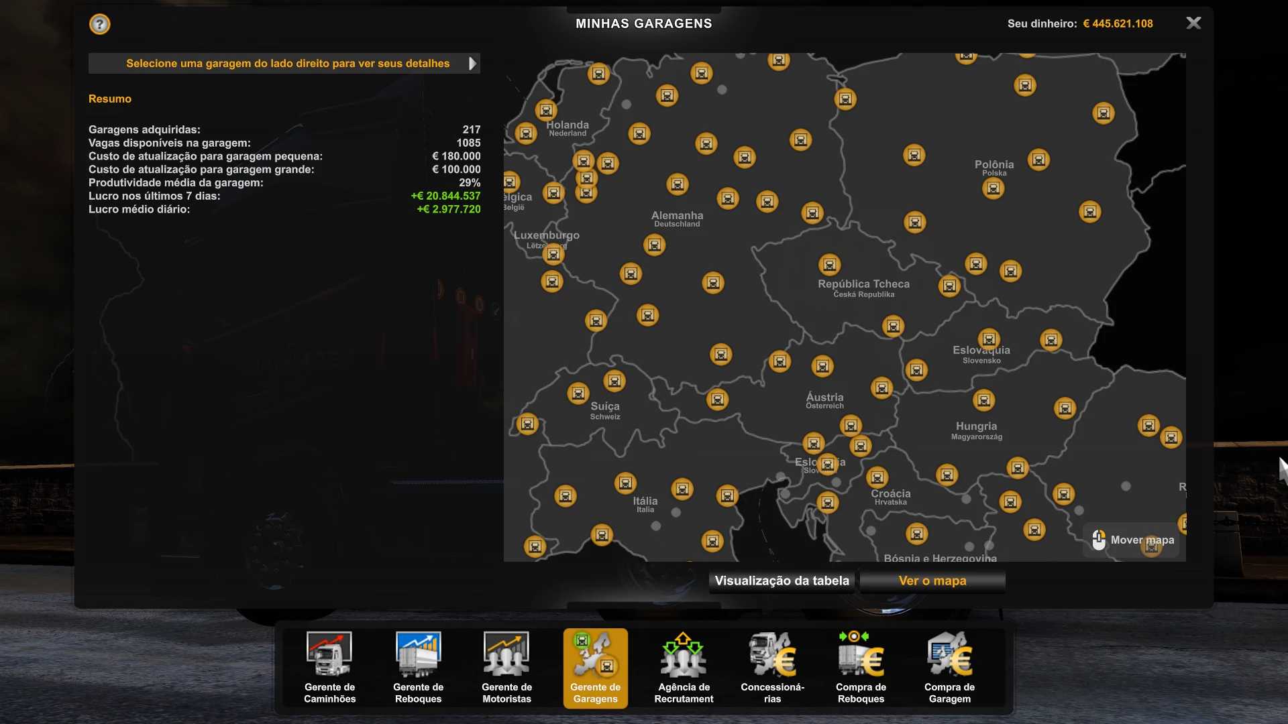Image resolution: width=1288 pixels, height=724 pixels.
Task: Expand garage selection arrow on banner
Action: pos(472,64)
